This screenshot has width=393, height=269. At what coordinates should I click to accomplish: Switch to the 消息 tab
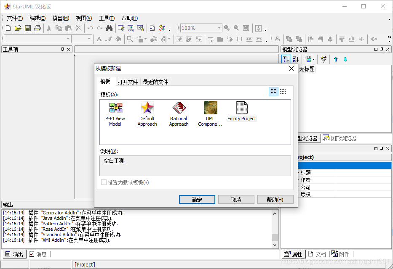coord(38,254)
